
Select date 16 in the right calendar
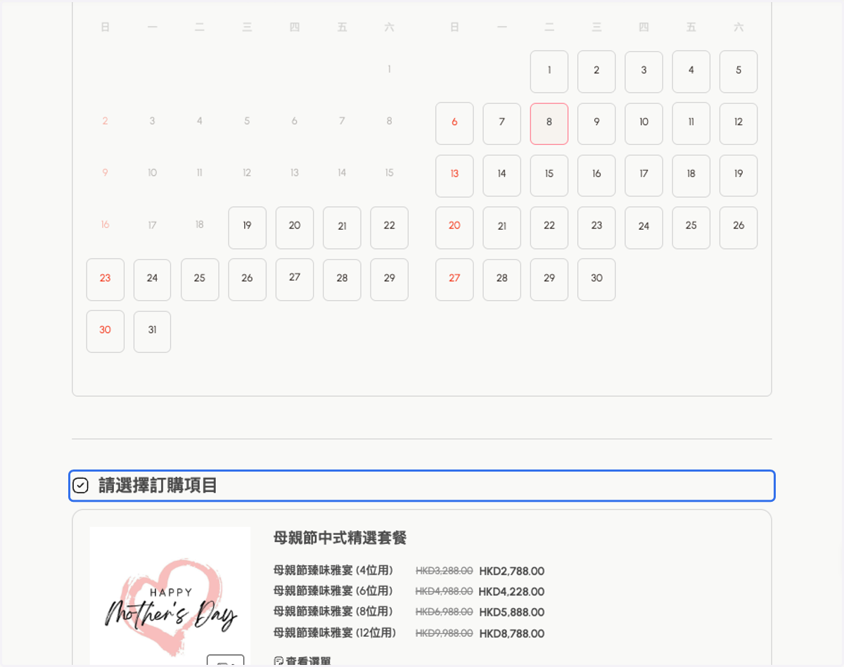pos(596,176)
